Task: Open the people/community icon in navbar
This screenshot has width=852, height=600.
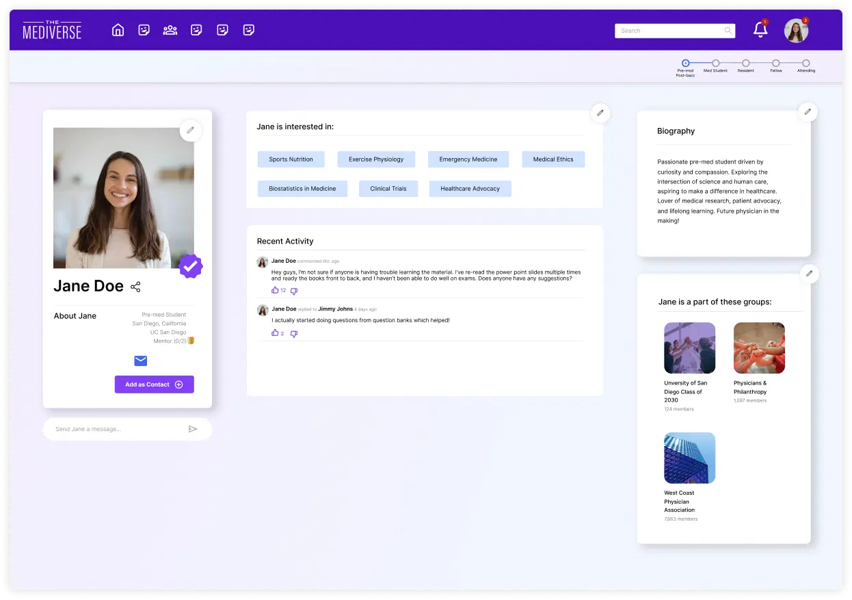Action: tap(170, 30)
